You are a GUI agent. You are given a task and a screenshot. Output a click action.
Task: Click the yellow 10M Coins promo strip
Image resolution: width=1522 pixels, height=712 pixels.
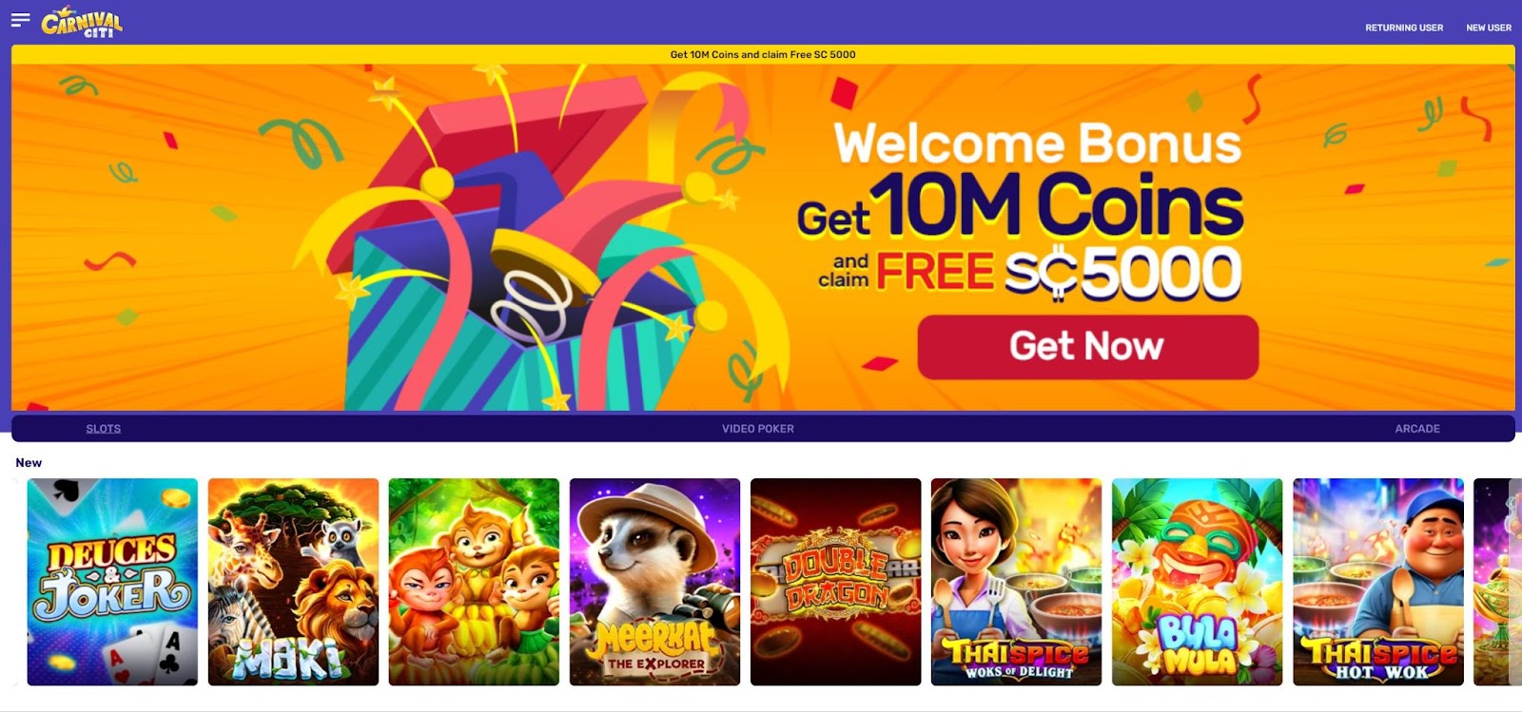click(763, 54)
